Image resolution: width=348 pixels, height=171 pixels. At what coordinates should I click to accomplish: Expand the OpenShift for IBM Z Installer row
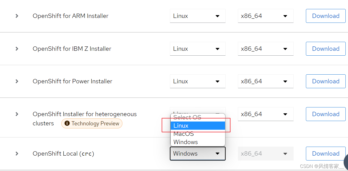[17, 49]
